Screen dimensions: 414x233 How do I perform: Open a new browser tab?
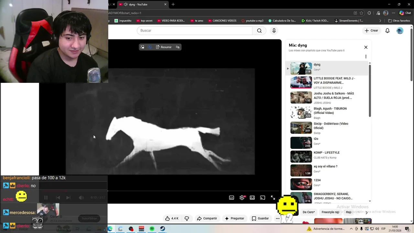click(173, 4)
